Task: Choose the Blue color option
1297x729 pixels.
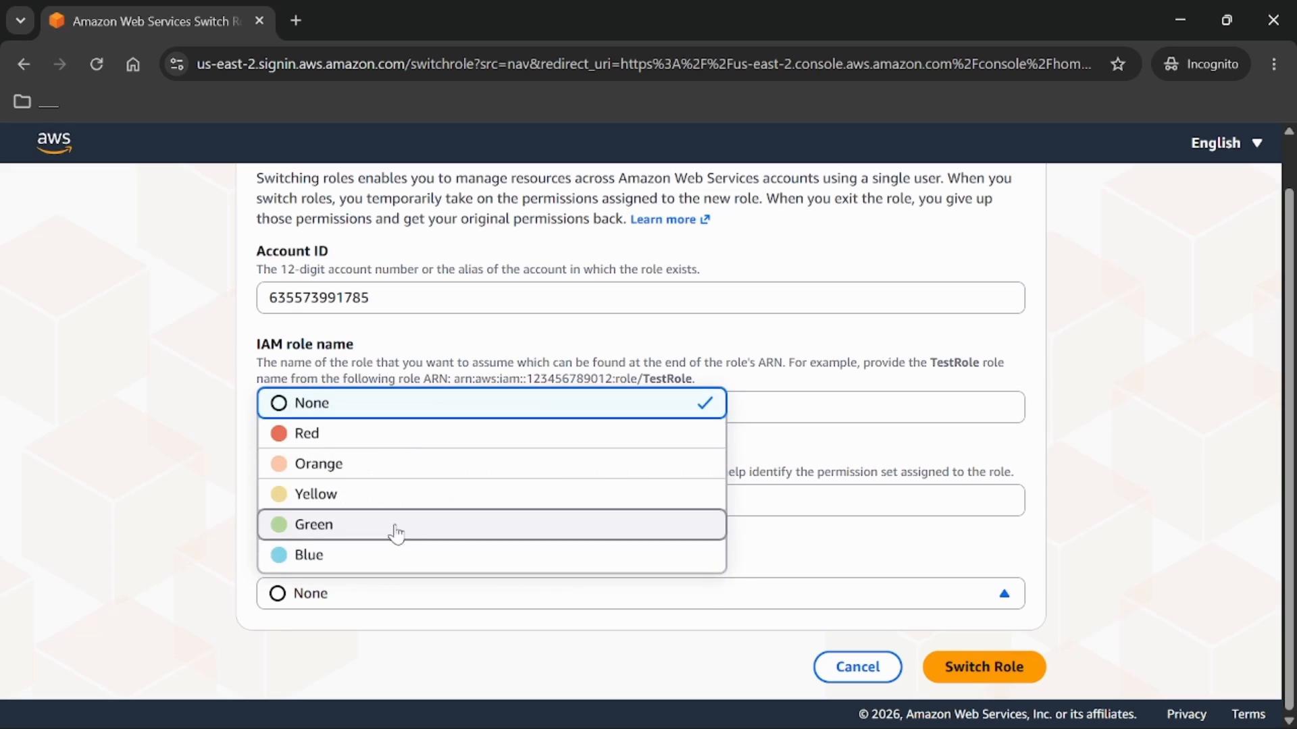Action: click(492, 555)
